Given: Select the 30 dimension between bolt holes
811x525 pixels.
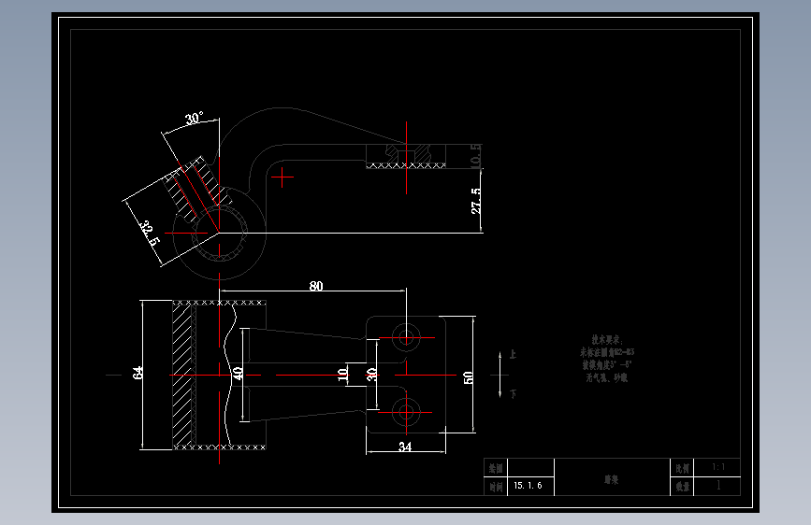Looking at the screenshot, I should pos(370,375).
